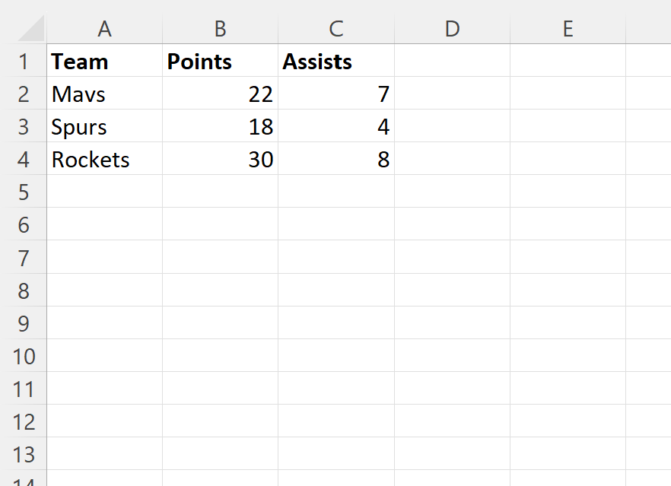
Task: Select column B header
Action: (x=220, y=28)
